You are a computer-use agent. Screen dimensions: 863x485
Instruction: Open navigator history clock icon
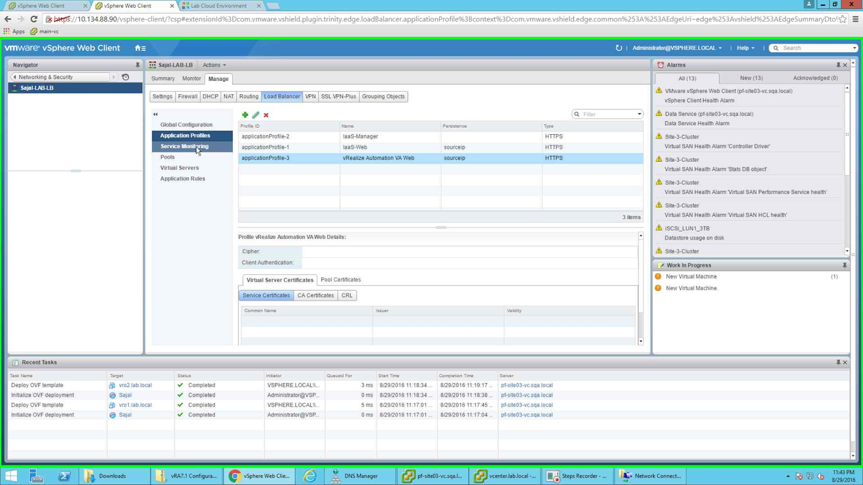[126, 77]
